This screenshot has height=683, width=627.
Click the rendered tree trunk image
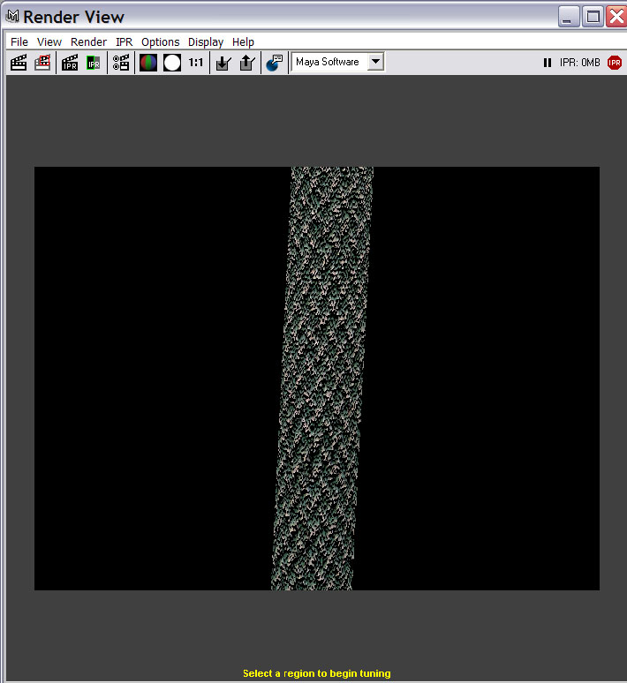click(x=322, y=378)
